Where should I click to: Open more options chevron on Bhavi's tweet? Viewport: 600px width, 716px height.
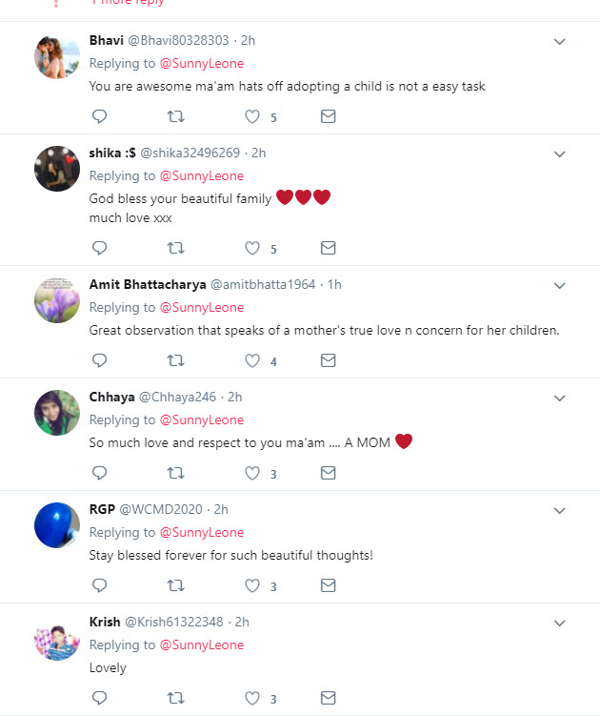click(560, 42)
